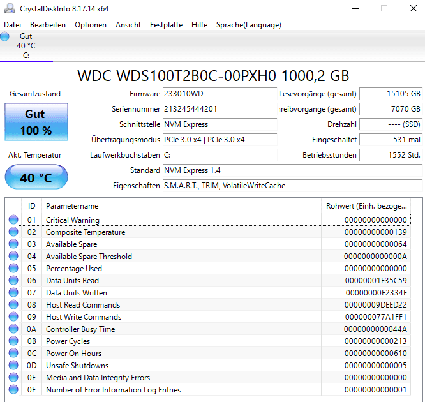
Task: Click raw value 000000077A1FF1
Action: click(376, 317)
